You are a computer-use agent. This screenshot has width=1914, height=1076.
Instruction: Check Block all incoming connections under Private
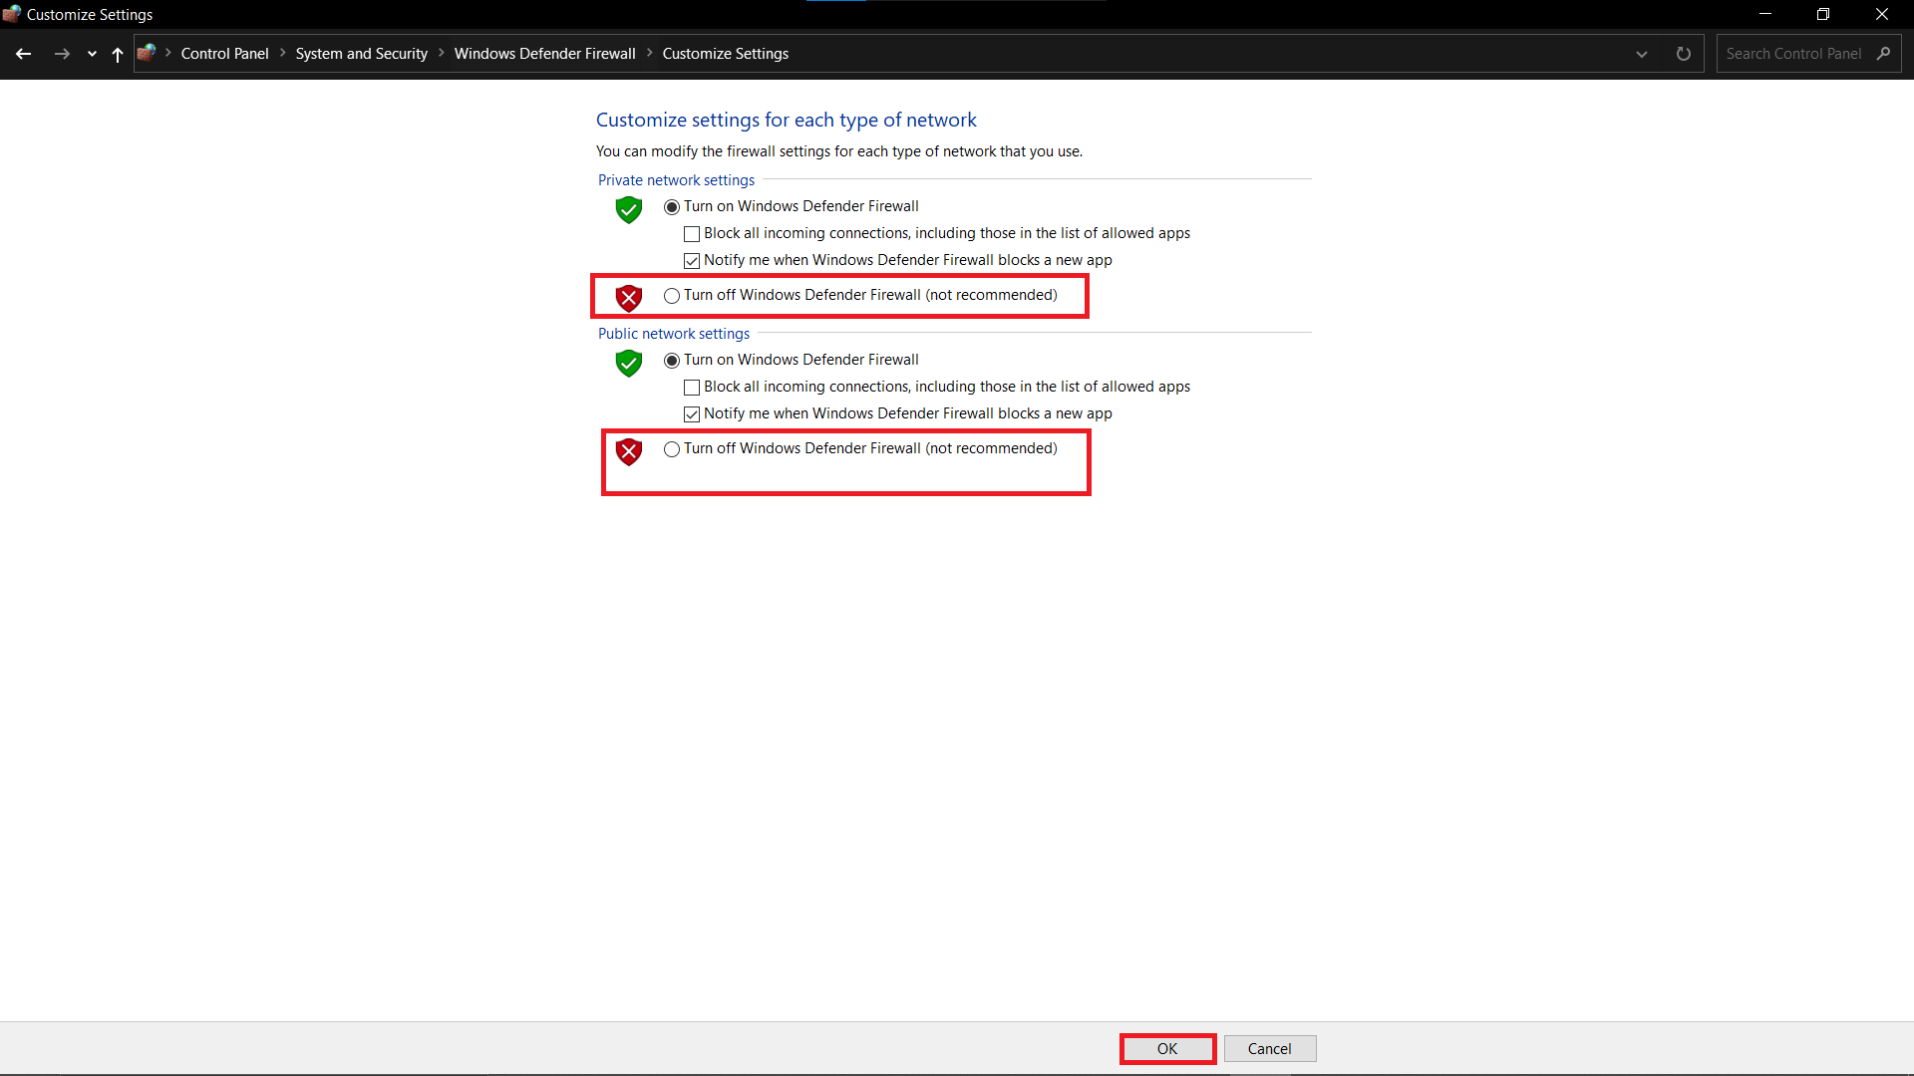pos(692,234)
